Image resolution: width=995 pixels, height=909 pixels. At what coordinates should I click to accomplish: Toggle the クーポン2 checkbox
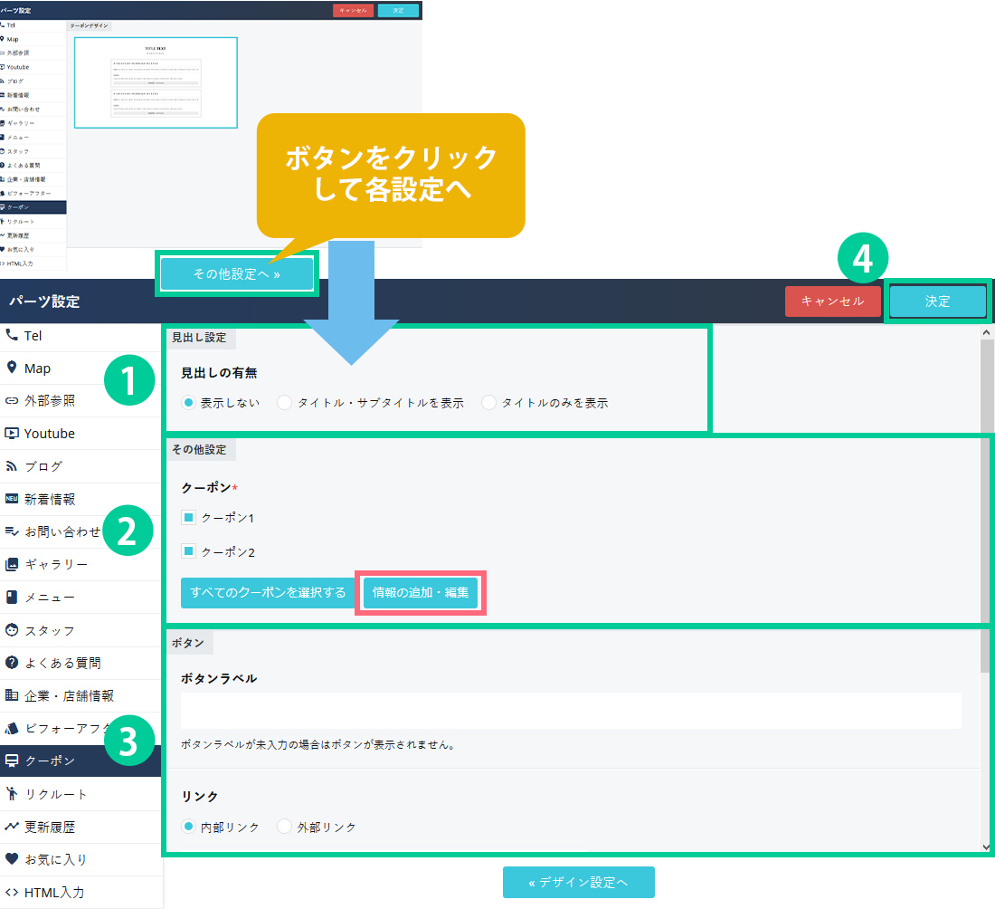pos(189,551)
